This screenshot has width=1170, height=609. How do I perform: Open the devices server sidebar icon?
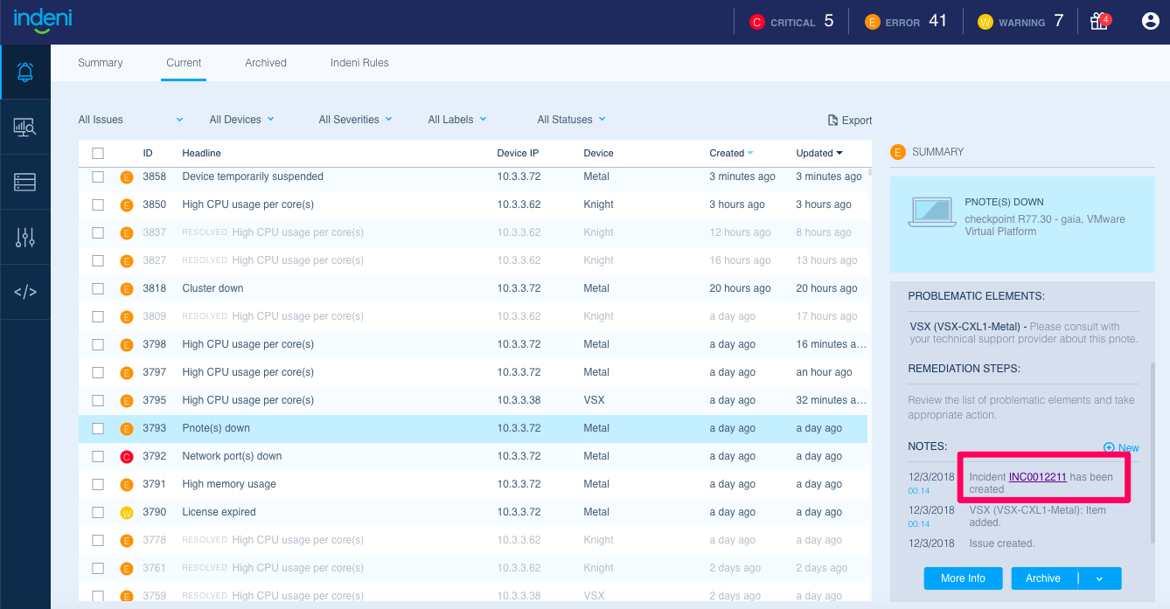pyautogui.click(x=25, y=182)
